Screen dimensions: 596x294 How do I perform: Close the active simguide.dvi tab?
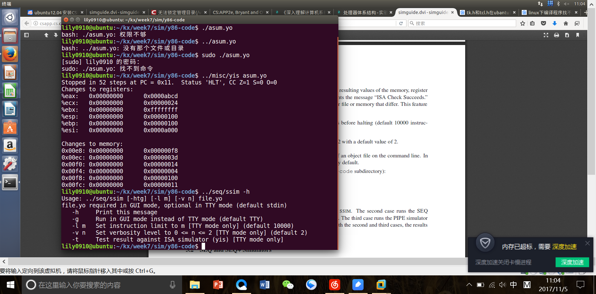tap(452, 12)
